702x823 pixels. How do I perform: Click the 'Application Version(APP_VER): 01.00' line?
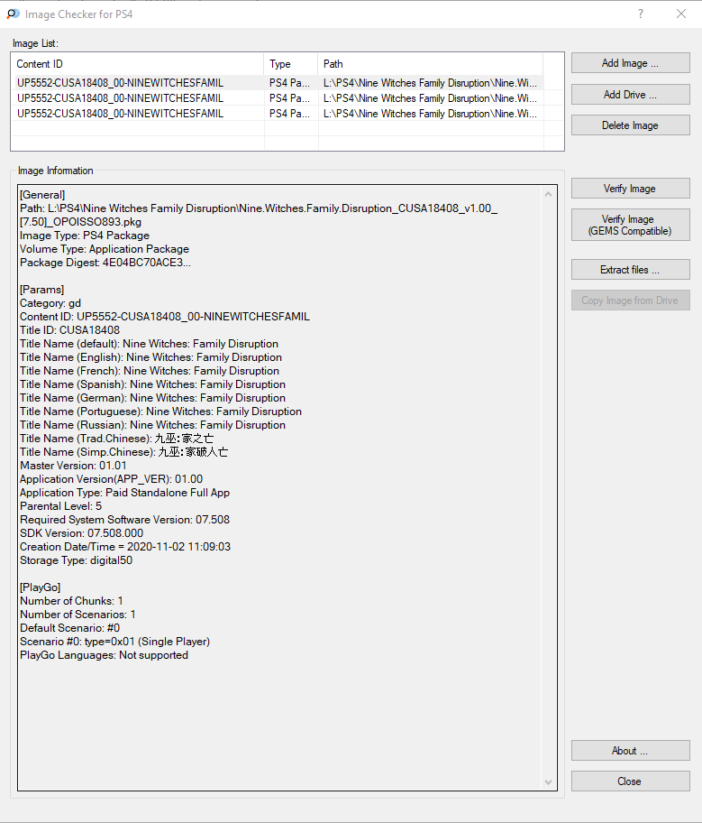(111, 479)
